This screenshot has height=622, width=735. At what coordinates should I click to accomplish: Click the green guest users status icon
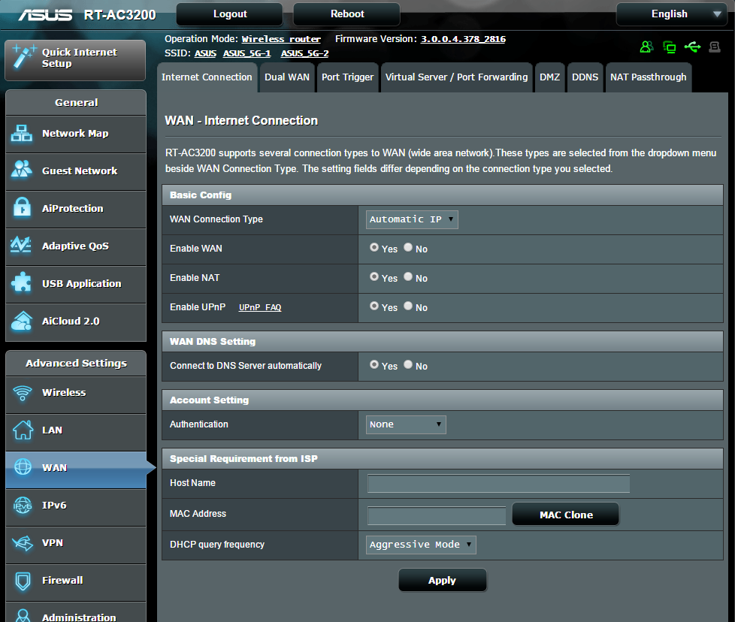click(x=646, y=47)
